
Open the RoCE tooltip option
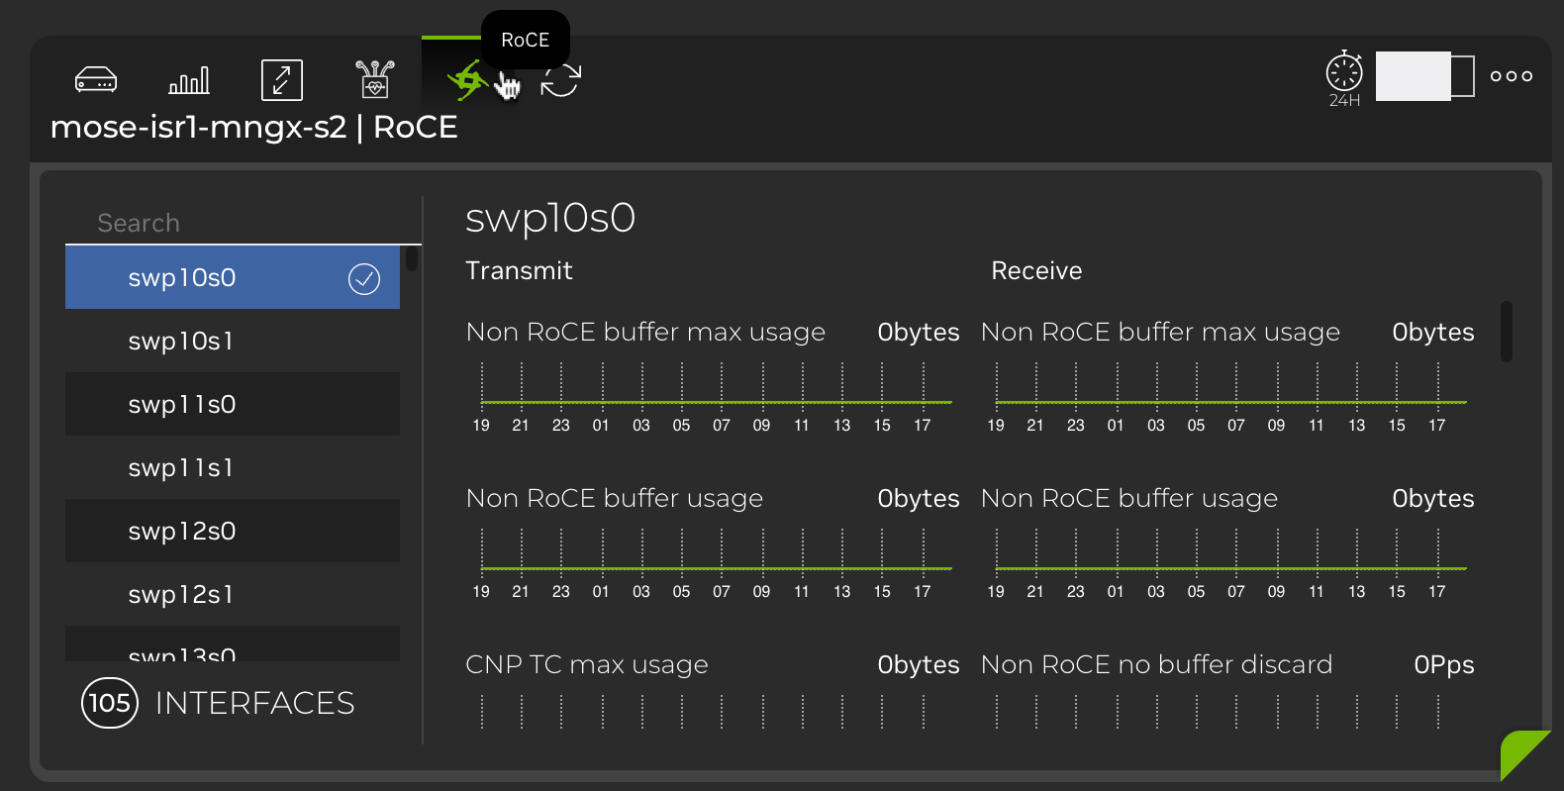point(526,39)
